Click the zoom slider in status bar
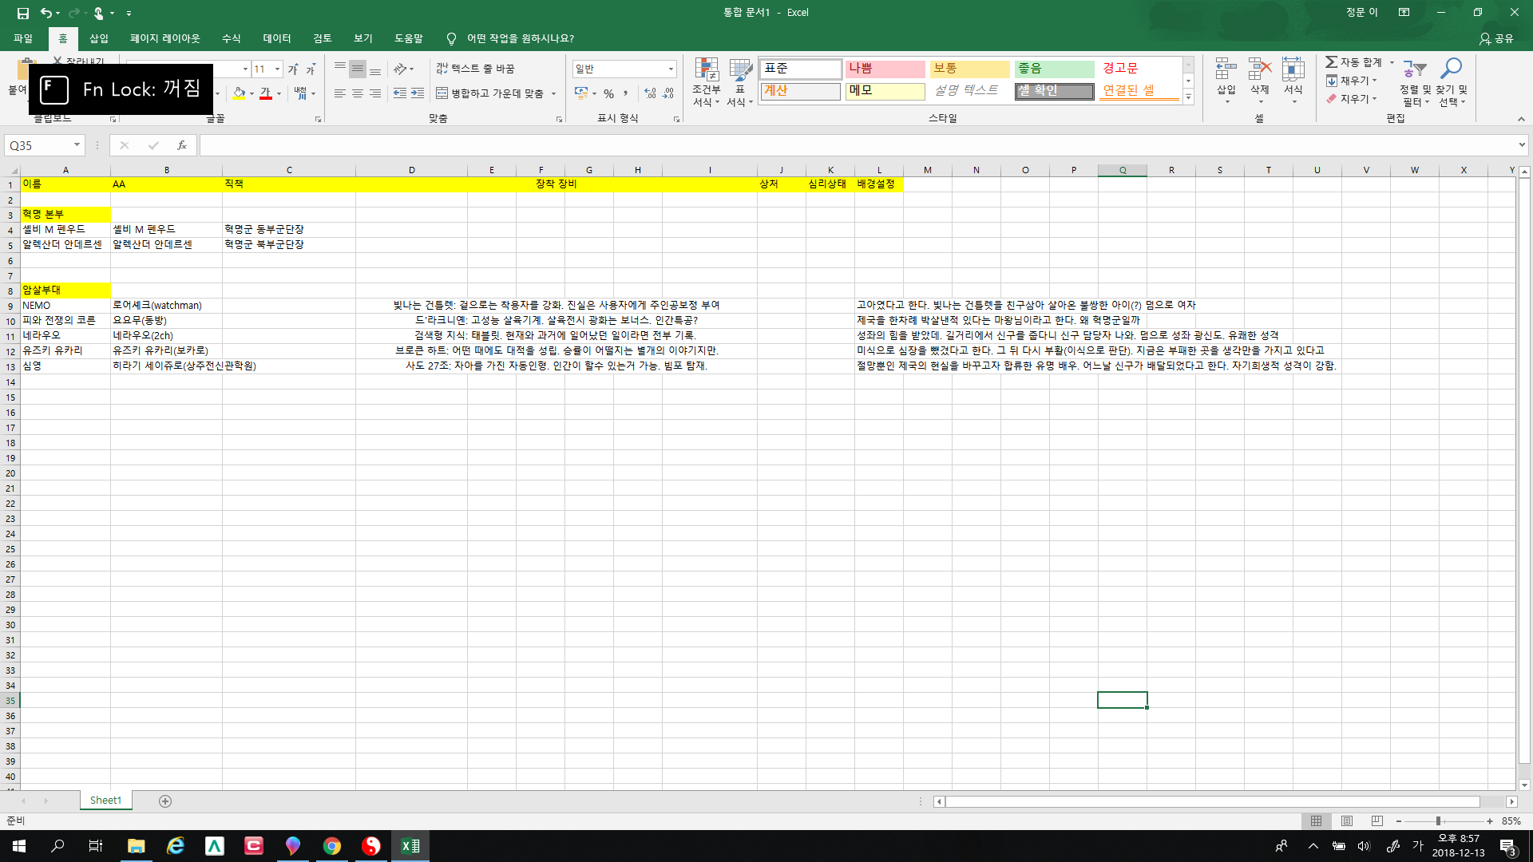This screenshot has height=862, width=1533. click(1438, 820)
